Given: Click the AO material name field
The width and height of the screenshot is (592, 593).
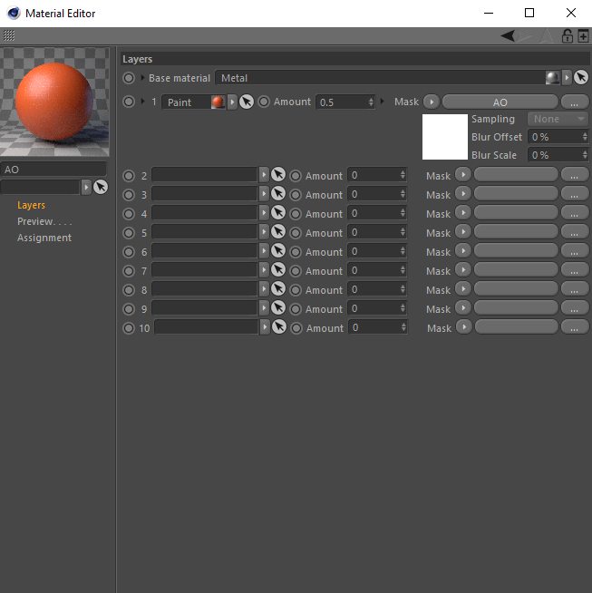Looking at the screenshot, I should click(x=53, y=170).
